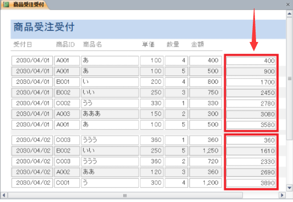This screenshot has width=293, height=202.
Task: Click the running total 900 field
Action: (x=251, y=72)
